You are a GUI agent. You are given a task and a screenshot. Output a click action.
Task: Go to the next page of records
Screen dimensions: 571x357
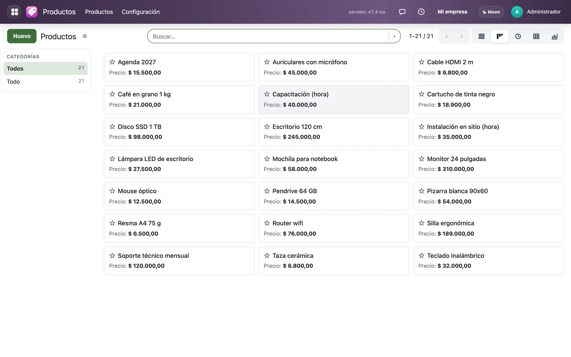[462, 36]
